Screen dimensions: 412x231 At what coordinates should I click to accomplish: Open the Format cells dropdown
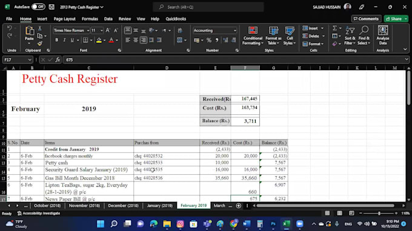(x=322, y=44)
